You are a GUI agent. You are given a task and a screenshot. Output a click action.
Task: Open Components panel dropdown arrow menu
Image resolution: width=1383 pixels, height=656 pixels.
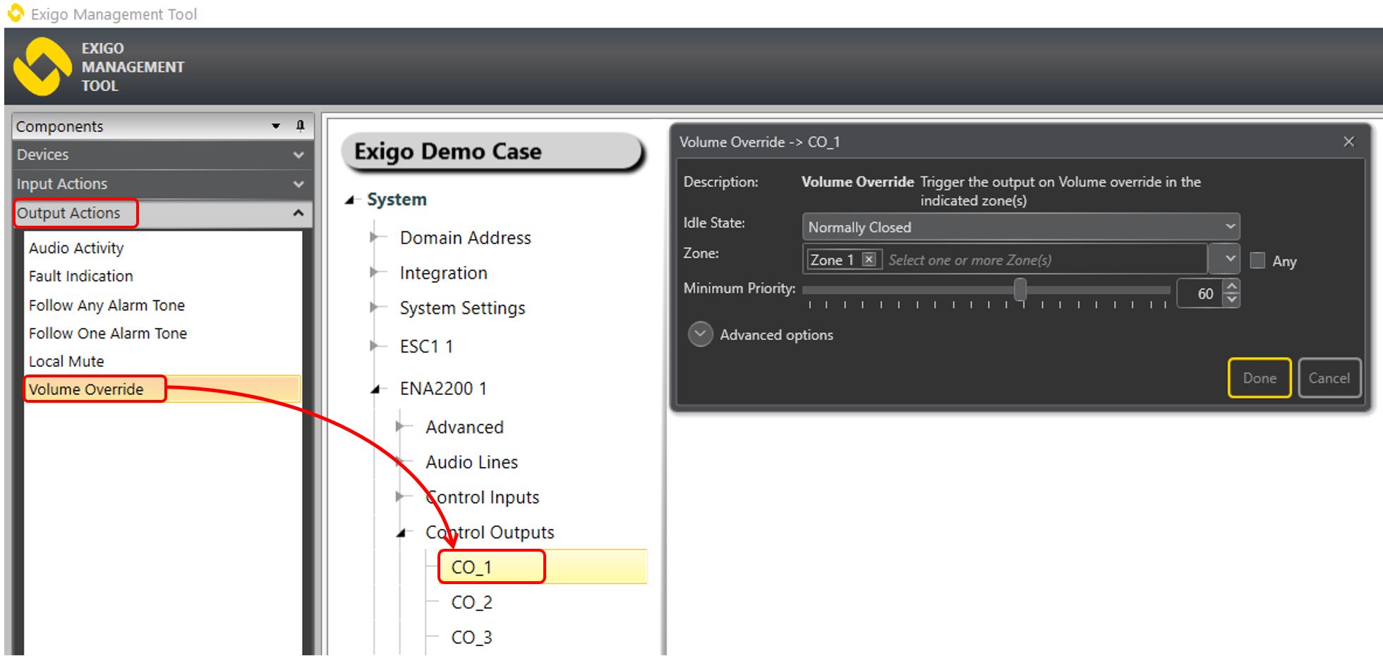[x=276, y=126]
